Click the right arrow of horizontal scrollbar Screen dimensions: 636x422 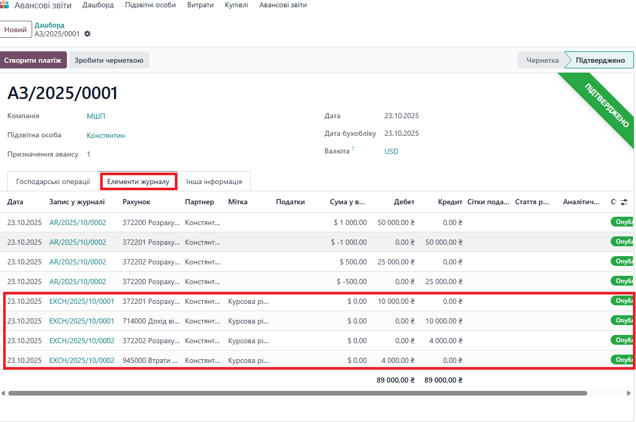click(629, 393)
